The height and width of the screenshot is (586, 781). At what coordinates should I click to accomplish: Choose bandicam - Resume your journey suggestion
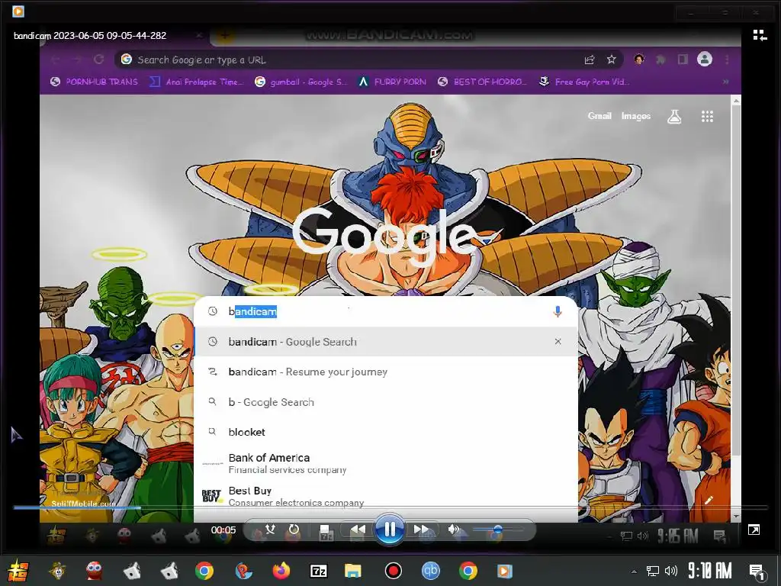pos(385,372)
